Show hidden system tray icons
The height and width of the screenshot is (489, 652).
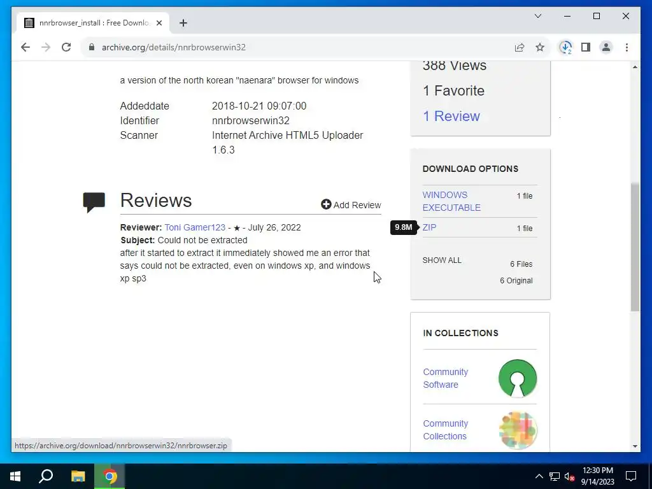pos(539,476)
